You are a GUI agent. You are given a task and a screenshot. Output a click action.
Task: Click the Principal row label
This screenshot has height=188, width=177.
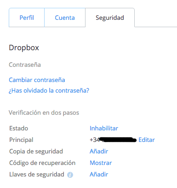tap(21, 140)
